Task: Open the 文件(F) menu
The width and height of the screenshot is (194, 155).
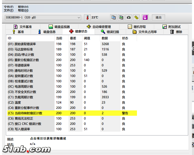Action: (9, 10)
